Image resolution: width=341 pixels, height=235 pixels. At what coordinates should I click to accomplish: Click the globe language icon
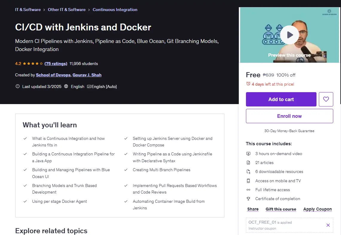[x=66, y=86]
